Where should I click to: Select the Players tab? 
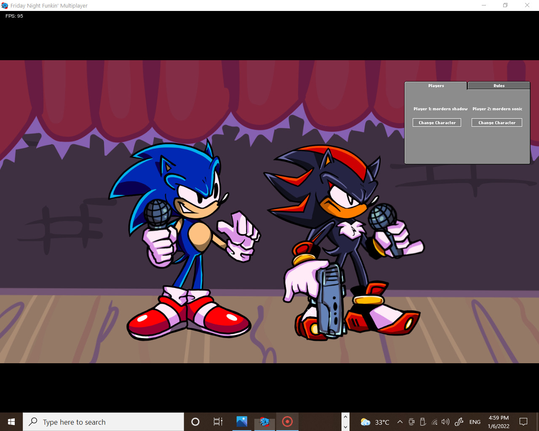point(436,85)
